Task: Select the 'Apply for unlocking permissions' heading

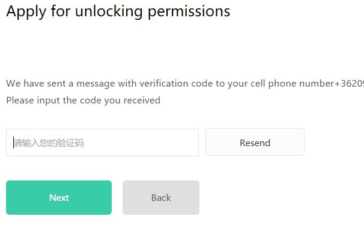Action: click(x=118, y=11)
